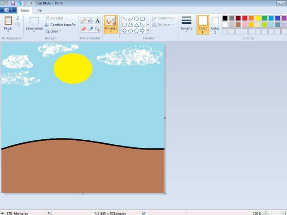
Task: Click the Redo arrow in title bar
Action: (26, 3)
